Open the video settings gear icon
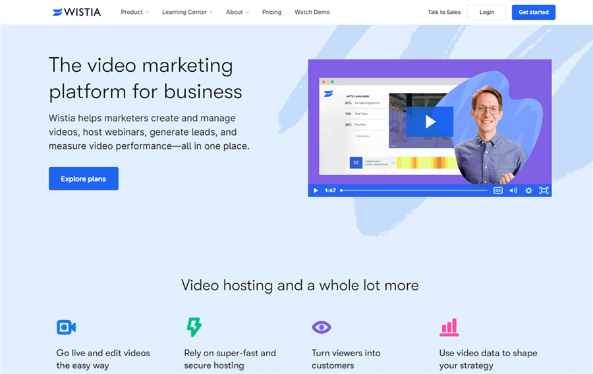The width and height of the screenshot is (593, 374). (x=528, y=190)
